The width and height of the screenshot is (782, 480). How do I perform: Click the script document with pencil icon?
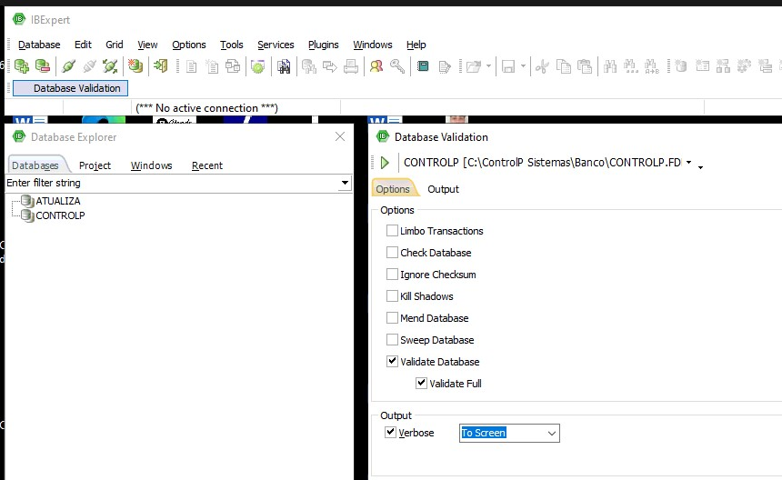pos(445,66)
